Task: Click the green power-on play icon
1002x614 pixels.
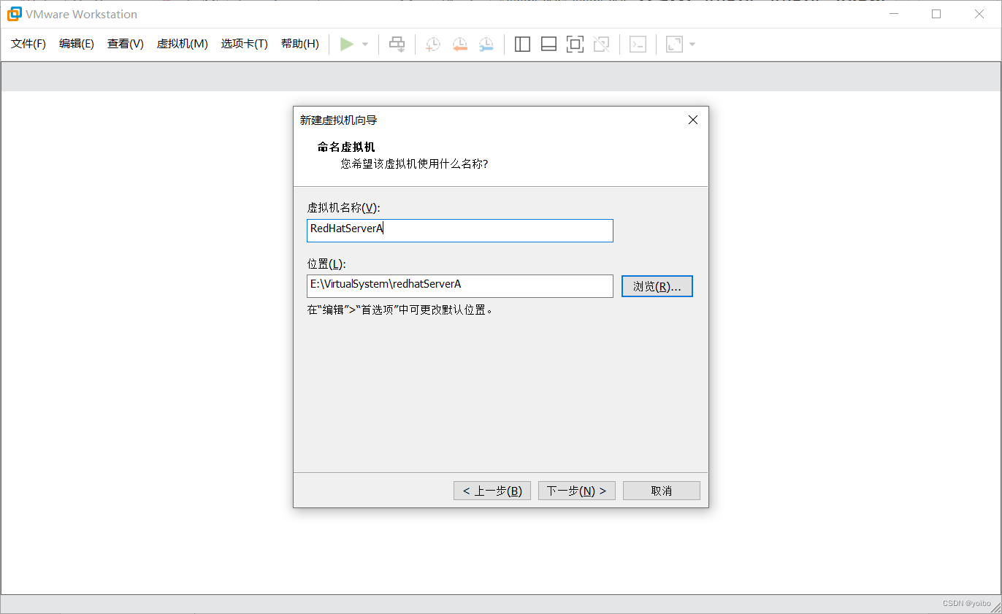Action: pos(347,45)
